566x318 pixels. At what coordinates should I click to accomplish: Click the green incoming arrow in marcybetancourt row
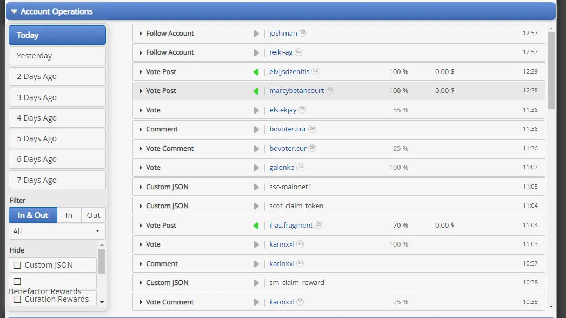pyautogui.click(x=256, y=91)
